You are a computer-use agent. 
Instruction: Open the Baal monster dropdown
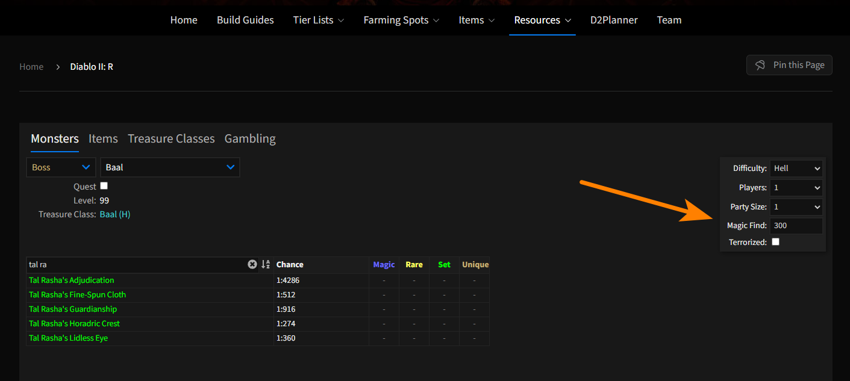coord(170,167)
